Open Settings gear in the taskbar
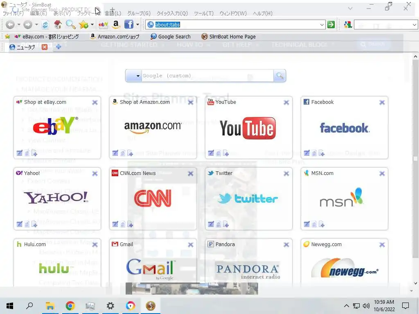This screenshot has width=419, height=314. coord(110,306)
